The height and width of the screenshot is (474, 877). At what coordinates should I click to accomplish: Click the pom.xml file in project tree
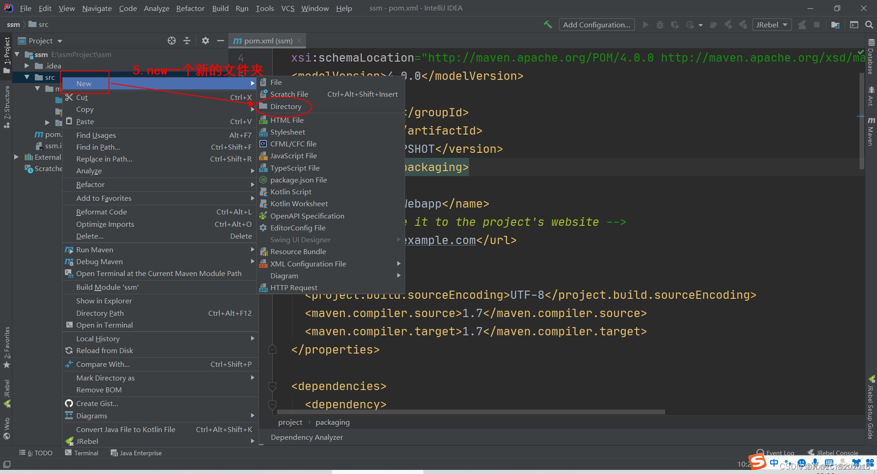(x=48, y=134)
